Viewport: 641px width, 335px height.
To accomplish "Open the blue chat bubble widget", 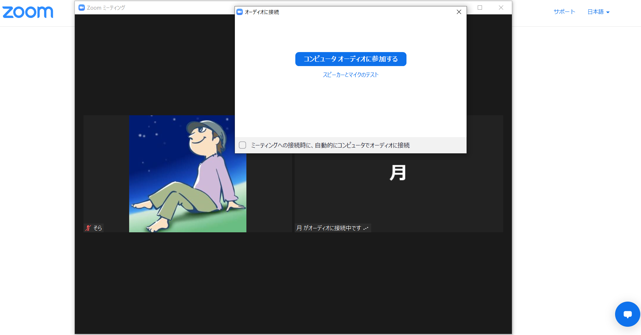I will [x=627, y=314].
